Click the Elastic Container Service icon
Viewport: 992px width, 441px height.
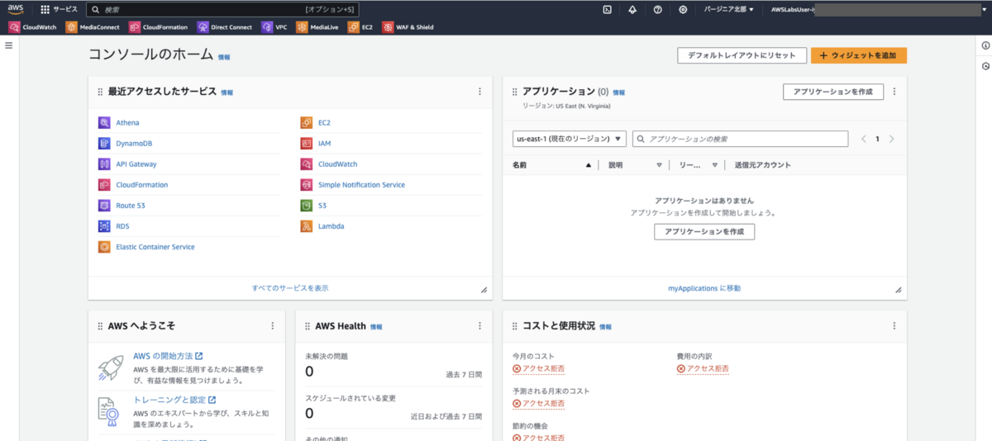[104, 246]
